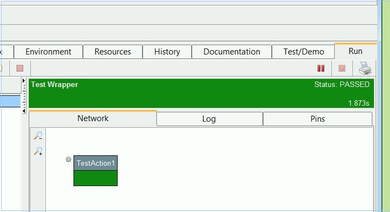Select the Network tab
This screenshot has height=212, width=390.
coord(93,118)
